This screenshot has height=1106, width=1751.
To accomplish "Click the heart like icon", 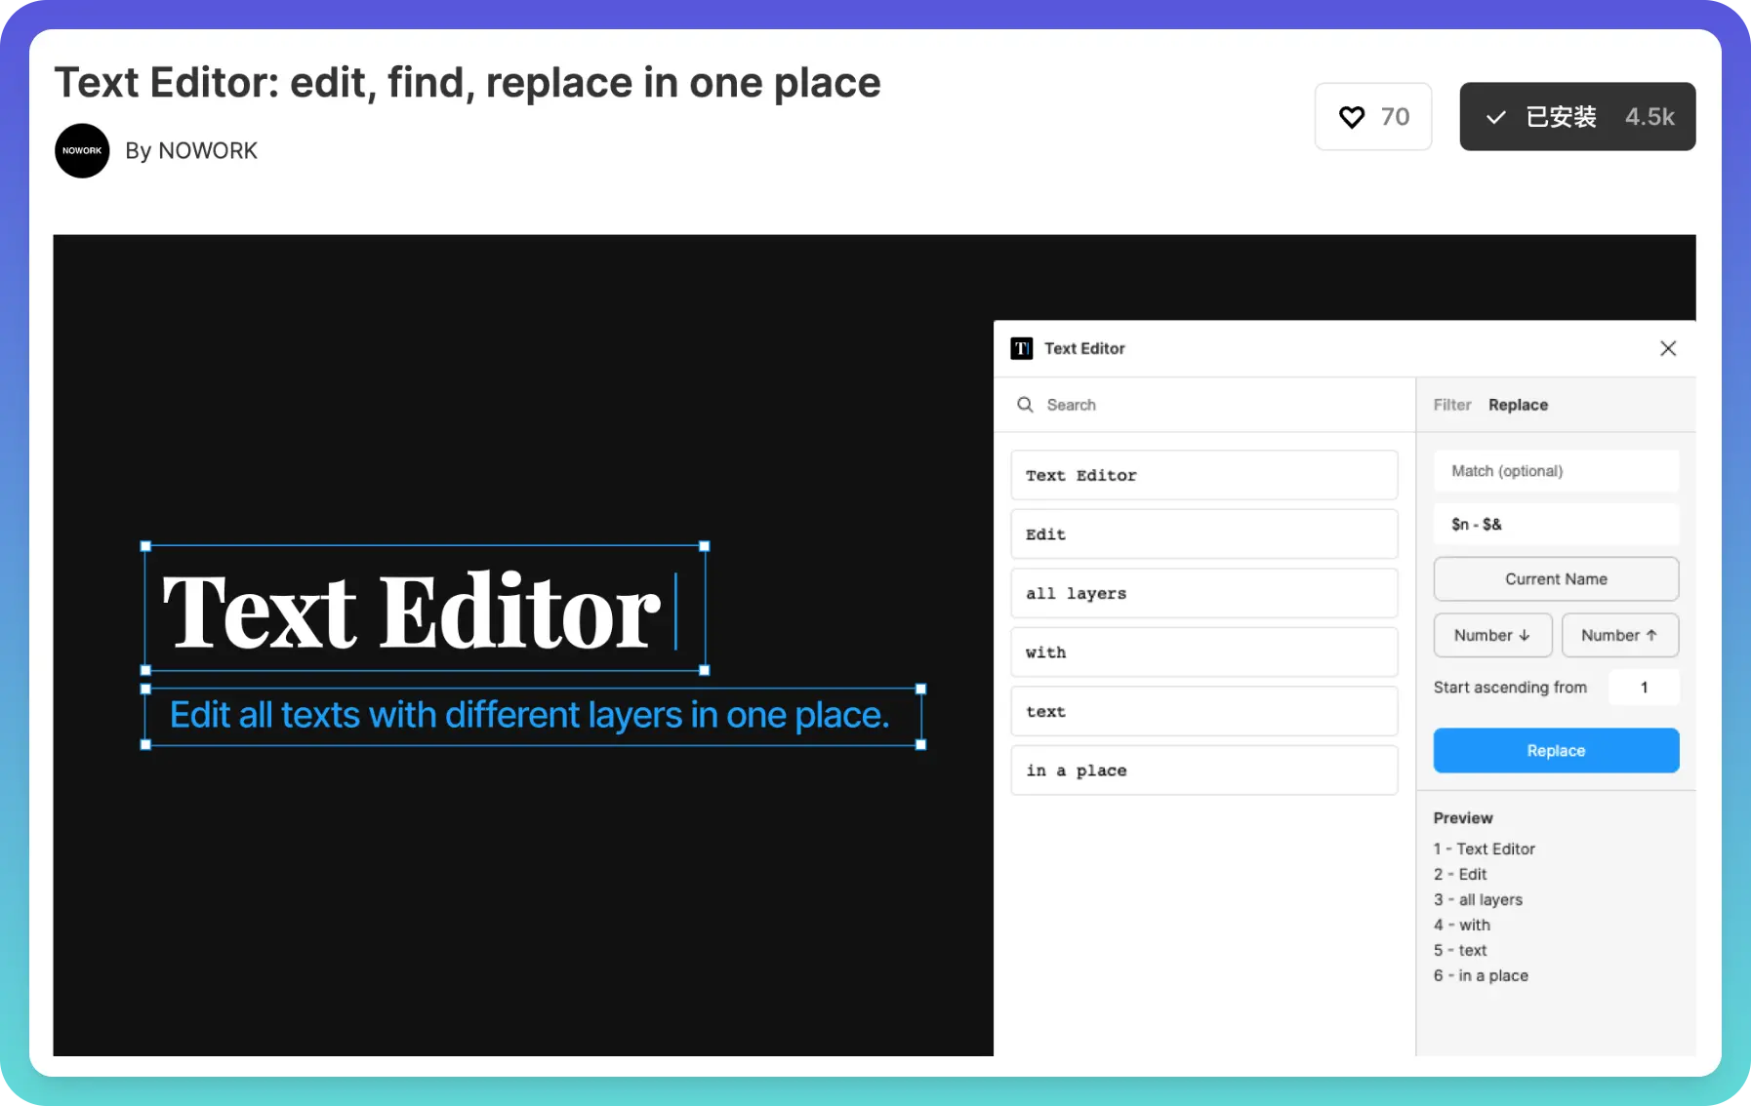I will 1352,117.
